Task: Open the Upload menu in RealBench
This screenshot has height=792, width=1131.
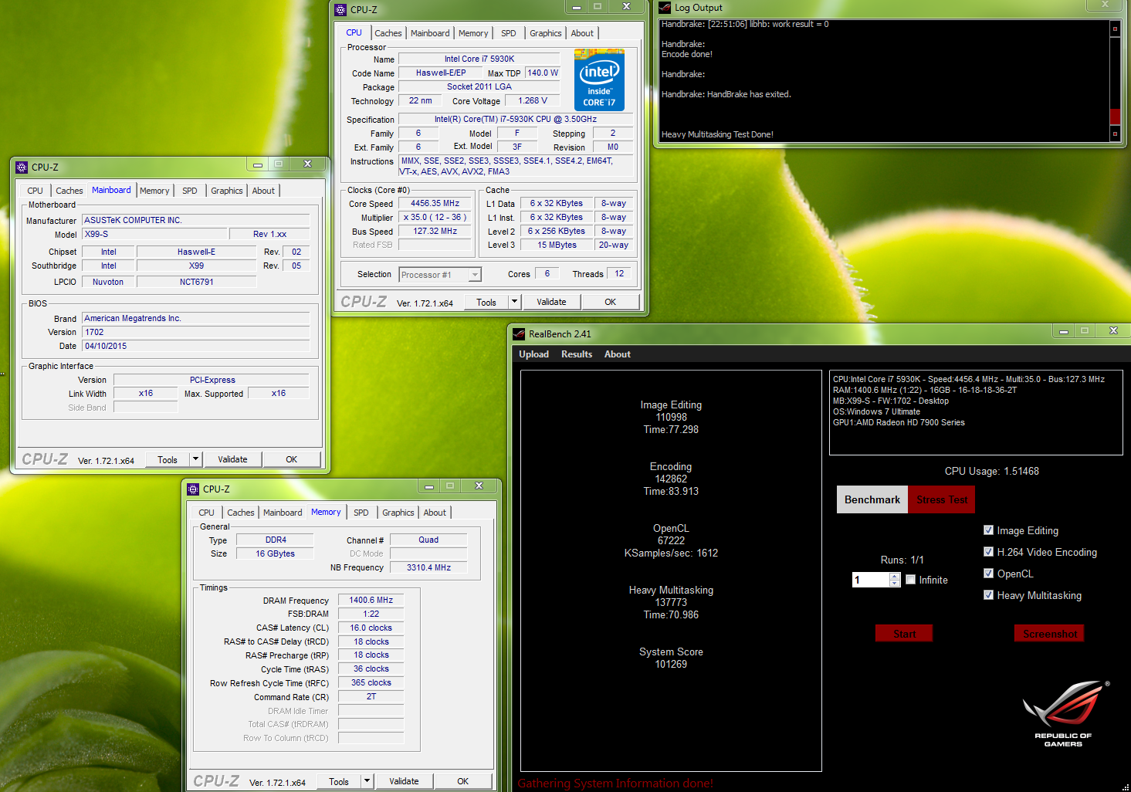Action: click(533, 354)
